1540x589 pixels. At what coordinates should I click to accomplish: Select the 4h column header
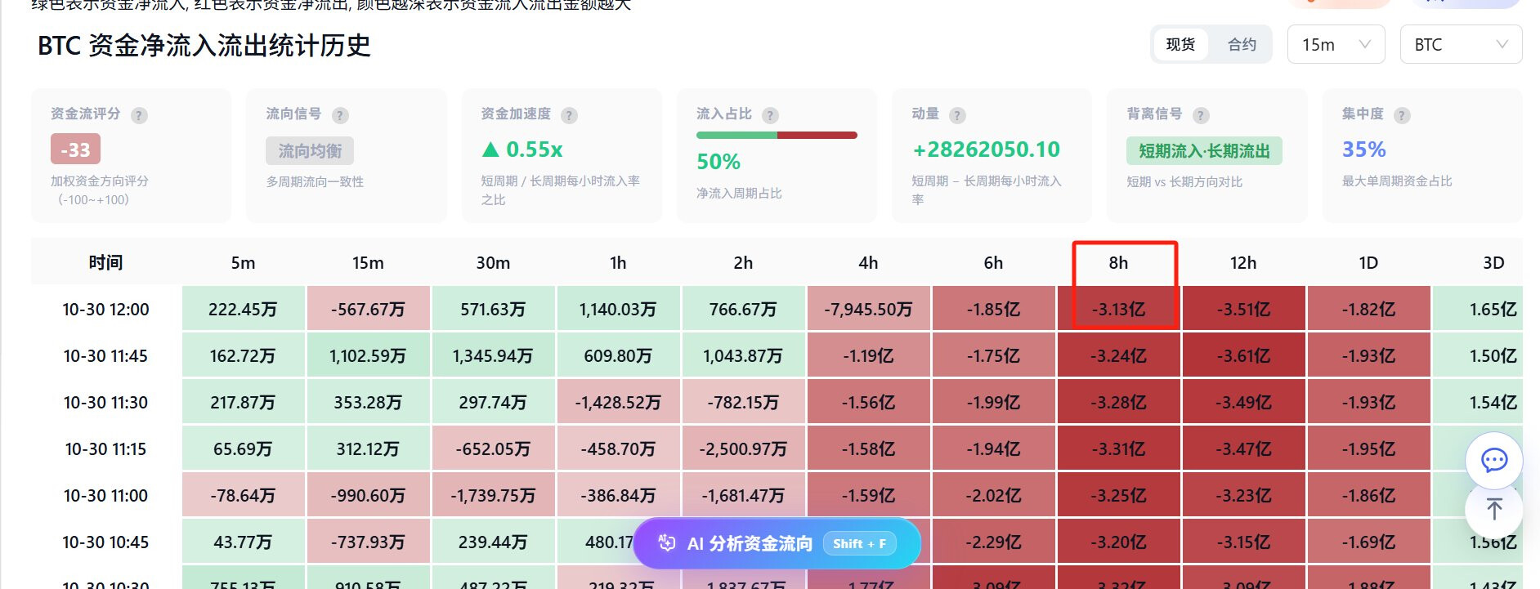[x=868, y=262]
